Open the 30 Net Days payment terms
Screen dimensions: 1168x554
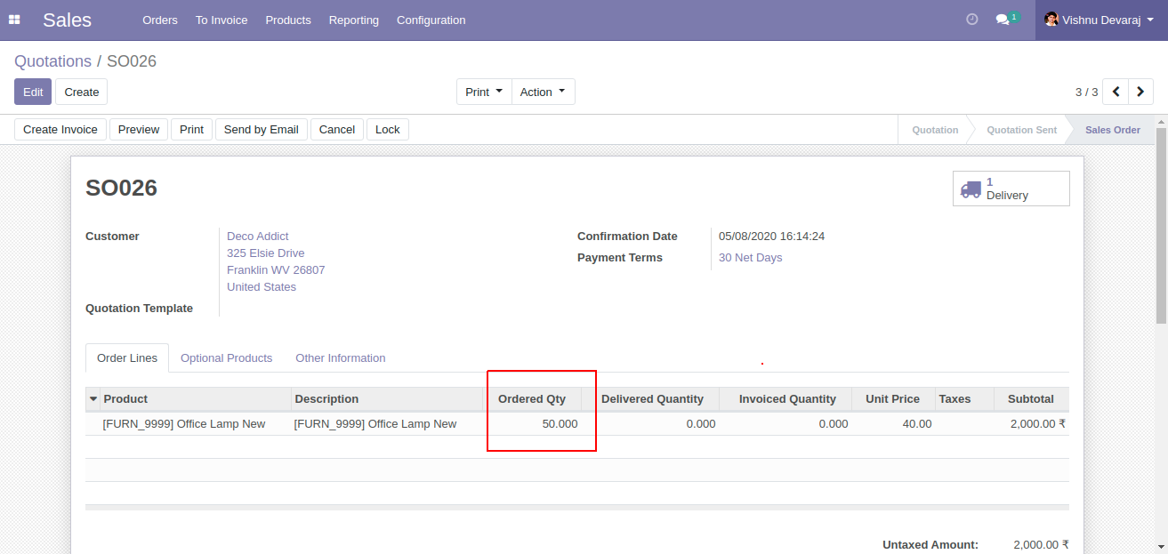tap(750, 257)
